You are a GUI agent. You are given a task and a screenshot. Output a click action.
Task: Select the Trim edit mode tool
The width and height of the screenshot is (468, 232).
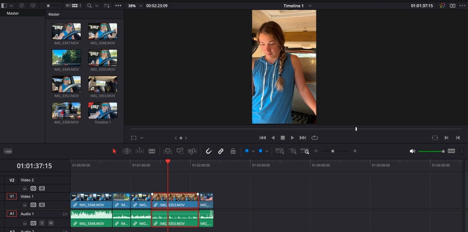(127, 151)
